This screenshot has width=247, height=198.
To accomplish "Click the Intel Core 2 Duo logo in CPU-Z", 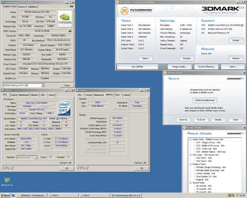I will pyautogui.click(x=64, y=108).
